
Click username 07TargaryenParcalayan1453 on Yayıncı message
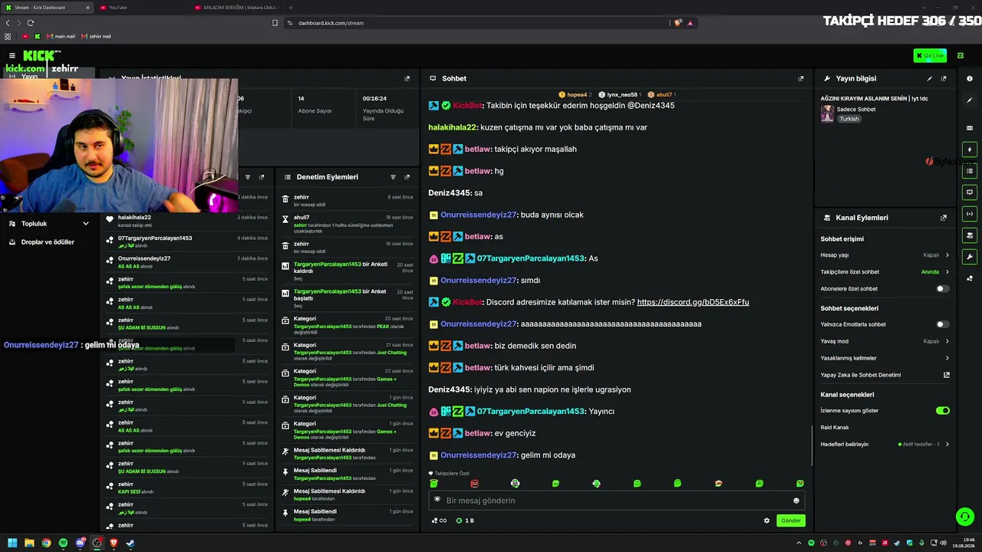[x=531, y=412]
